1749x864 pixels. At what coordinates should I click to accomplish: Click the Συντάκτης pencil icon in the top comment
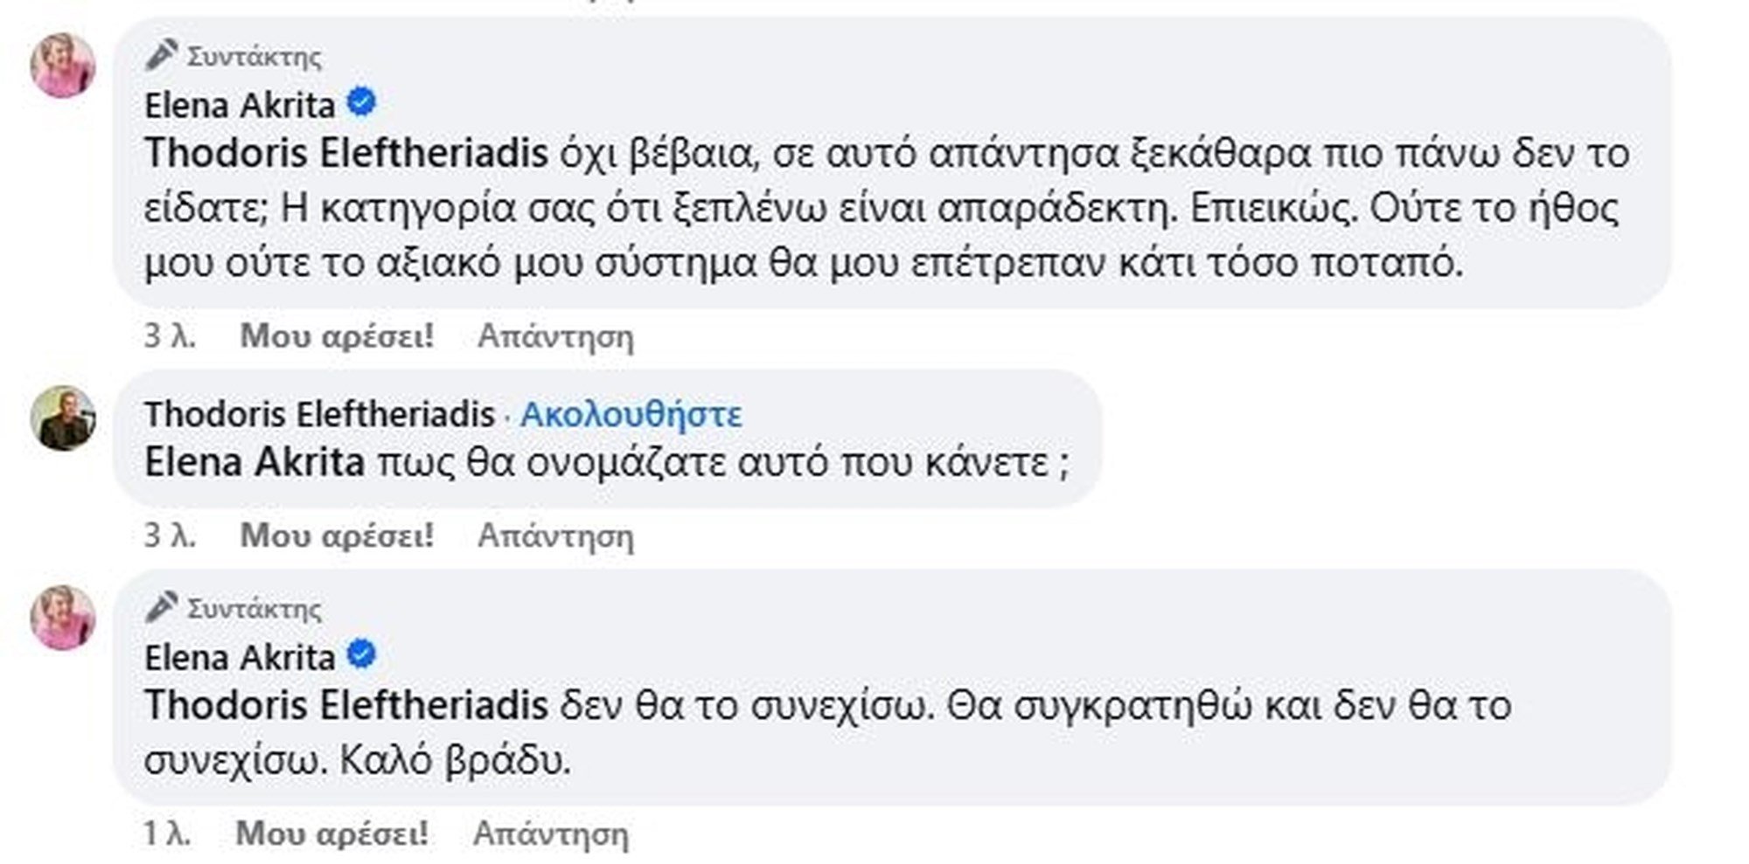[x=162, y=55]
